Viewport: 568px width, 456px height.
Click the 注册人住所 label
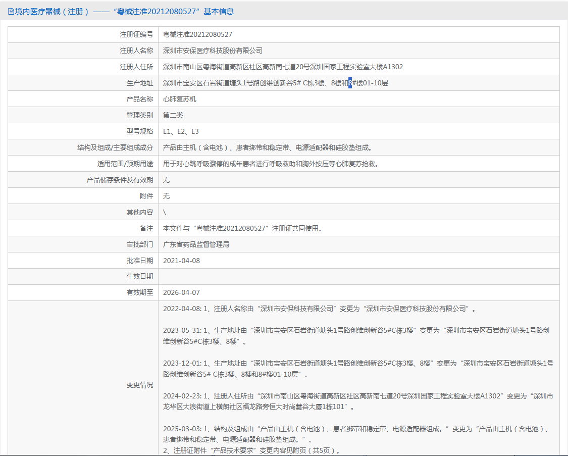pyautogui.click(x=136, y=67)
